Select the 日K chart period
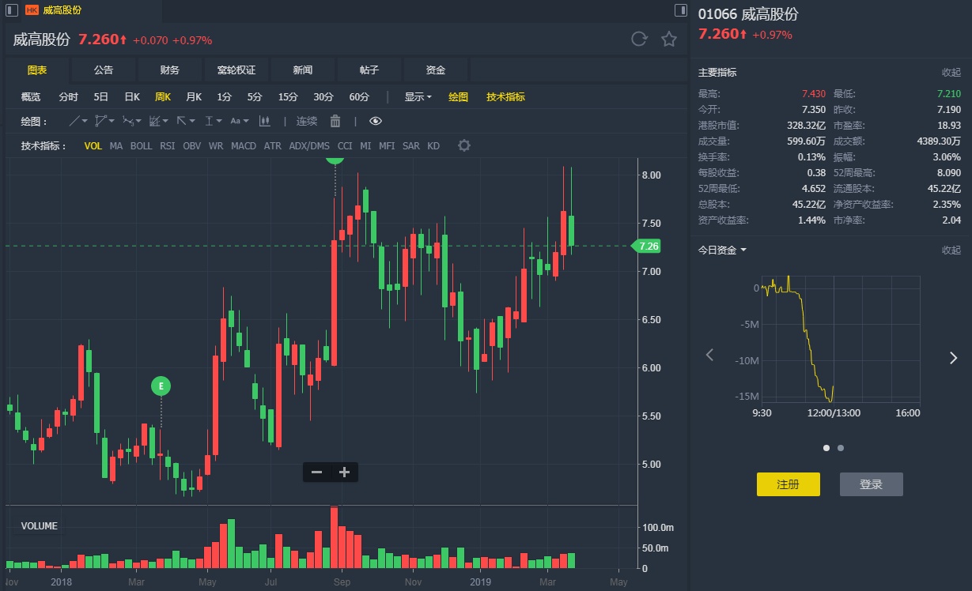The width and height of the screenshot is (972, 591). [132, 97]
